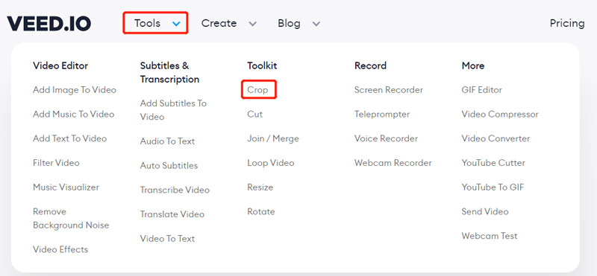
Task: Open the Pricing page
Action: [567, 24]
